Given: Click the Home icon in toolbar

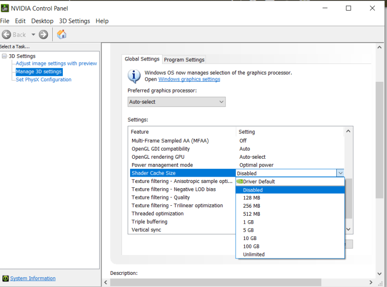Looking at the screenshot, I should (62, 34).
